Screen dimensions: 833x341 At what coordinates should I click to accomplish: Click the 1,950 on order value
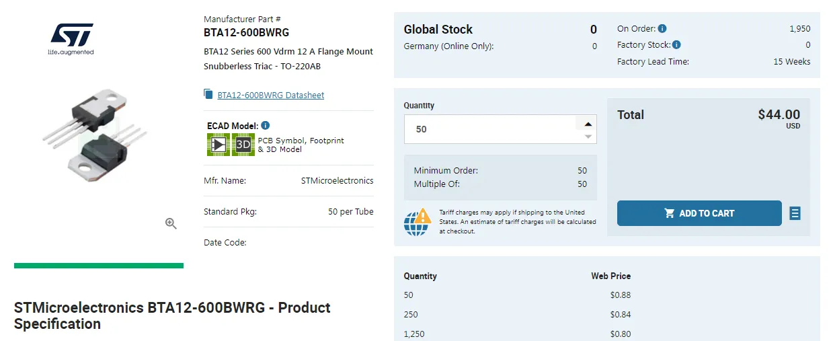[x=800, y=29]
